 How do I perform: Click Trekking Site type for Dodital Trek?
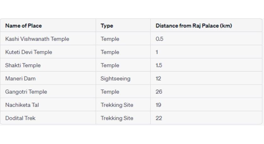click(117, 118)
